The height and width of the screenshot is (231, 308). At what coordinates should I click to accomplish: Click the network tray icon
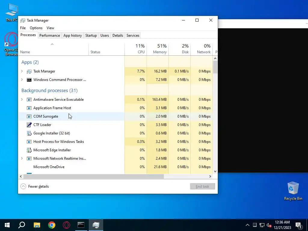262,225
